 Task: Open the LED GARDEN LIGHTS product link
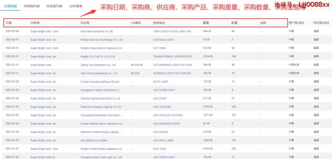coord(166,124)
